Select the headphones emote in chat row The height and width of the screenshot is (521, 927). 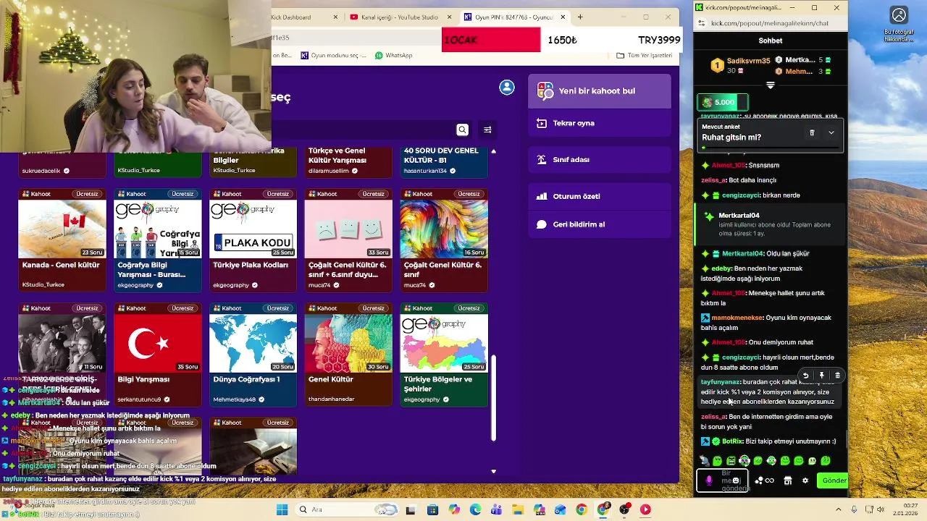click(x=744, y=461)
